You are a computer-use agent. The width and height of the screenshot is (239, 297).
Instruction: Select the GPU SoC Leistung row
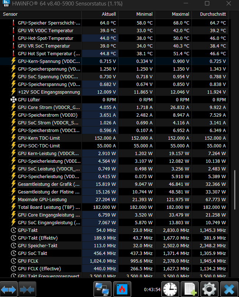114,169
